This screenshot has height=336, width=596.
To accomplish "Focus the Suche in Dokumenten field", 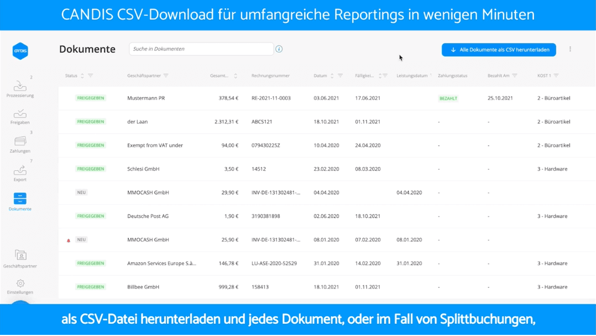I will tap(201, 49).
